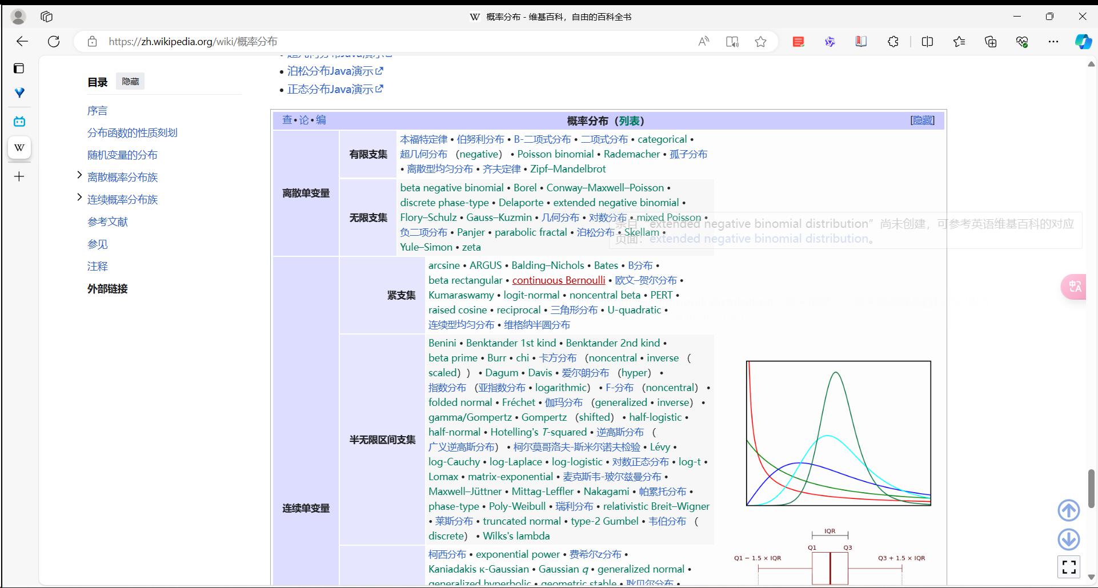Open the 柯西分布 link
The height and width of the screenshot is (588, 1098).
tap(447, 554)
